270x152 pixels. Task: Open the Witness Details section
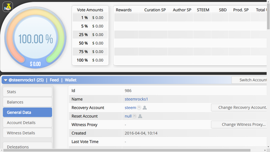[x=27, y=133]
